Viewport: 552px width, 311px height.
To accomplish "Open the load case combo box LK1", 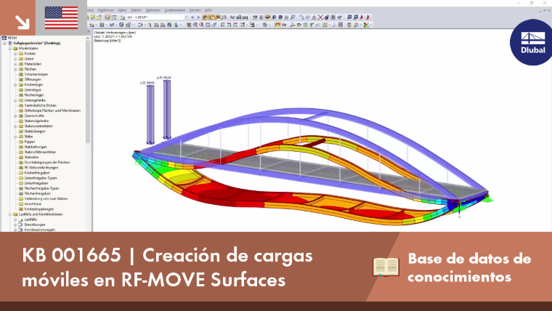I will [158, 17].
